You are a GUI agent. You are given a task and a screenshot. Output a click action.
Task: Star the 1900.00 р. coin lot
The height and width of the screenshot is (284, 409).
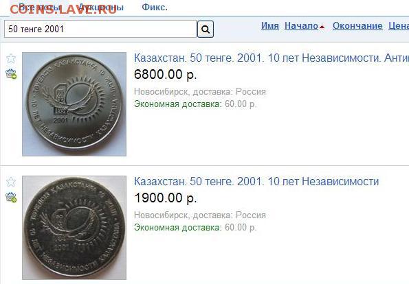click(11, 182)
